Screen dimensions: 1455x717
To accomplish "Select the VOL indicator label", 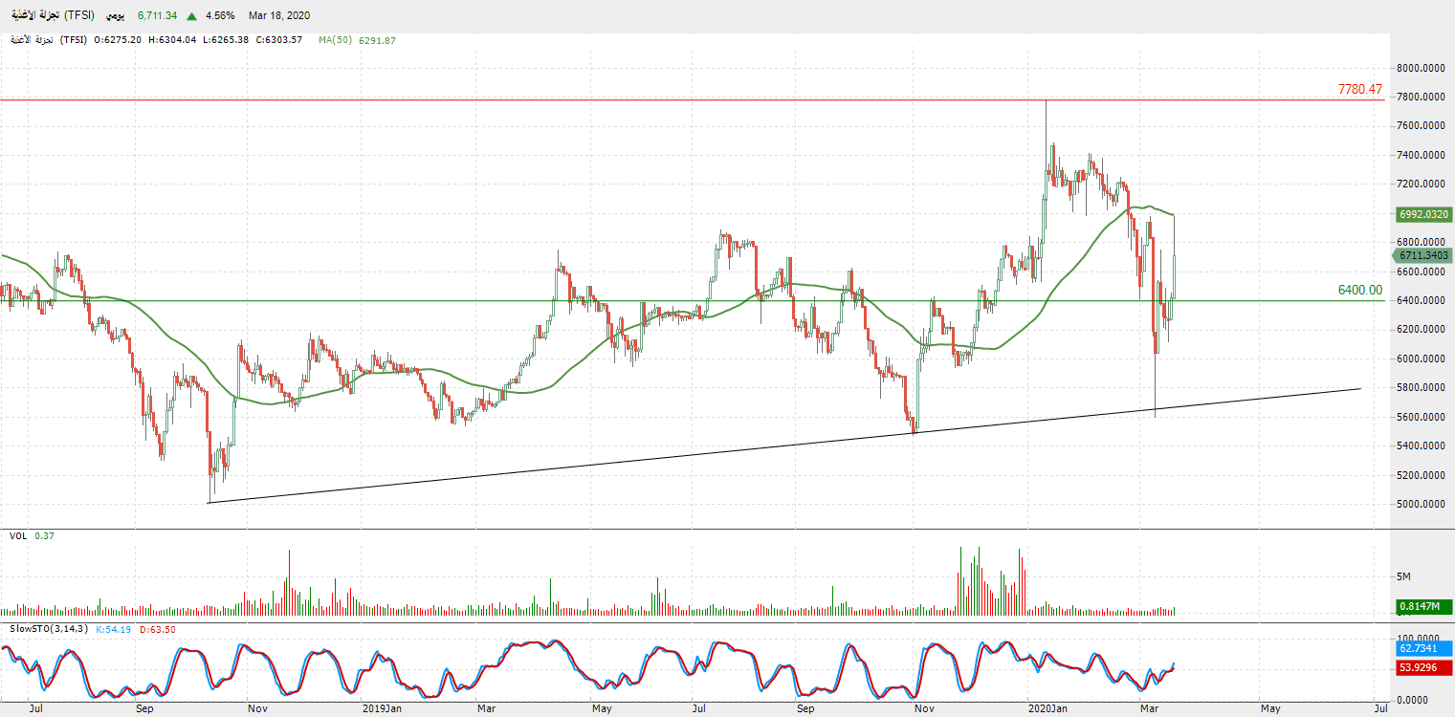I will pos(18,536).
